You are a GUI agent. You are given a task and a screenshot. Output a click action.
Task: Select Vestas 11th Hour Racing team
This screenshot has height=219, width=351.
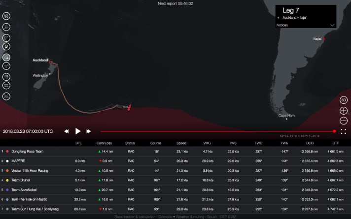(30, 171)
